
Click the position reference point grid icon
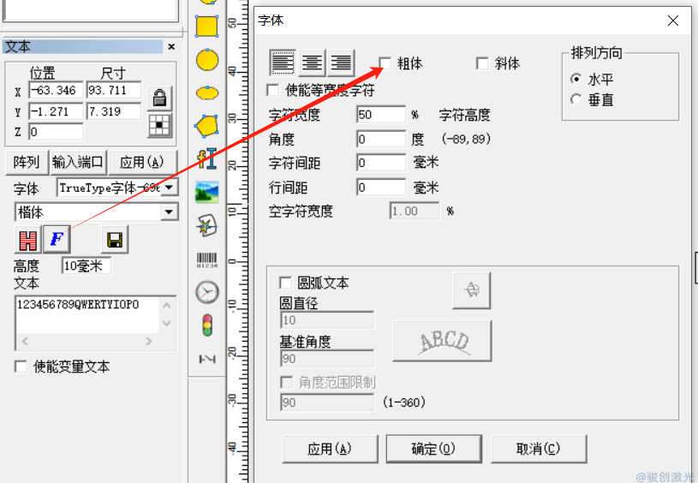(159, 126)
